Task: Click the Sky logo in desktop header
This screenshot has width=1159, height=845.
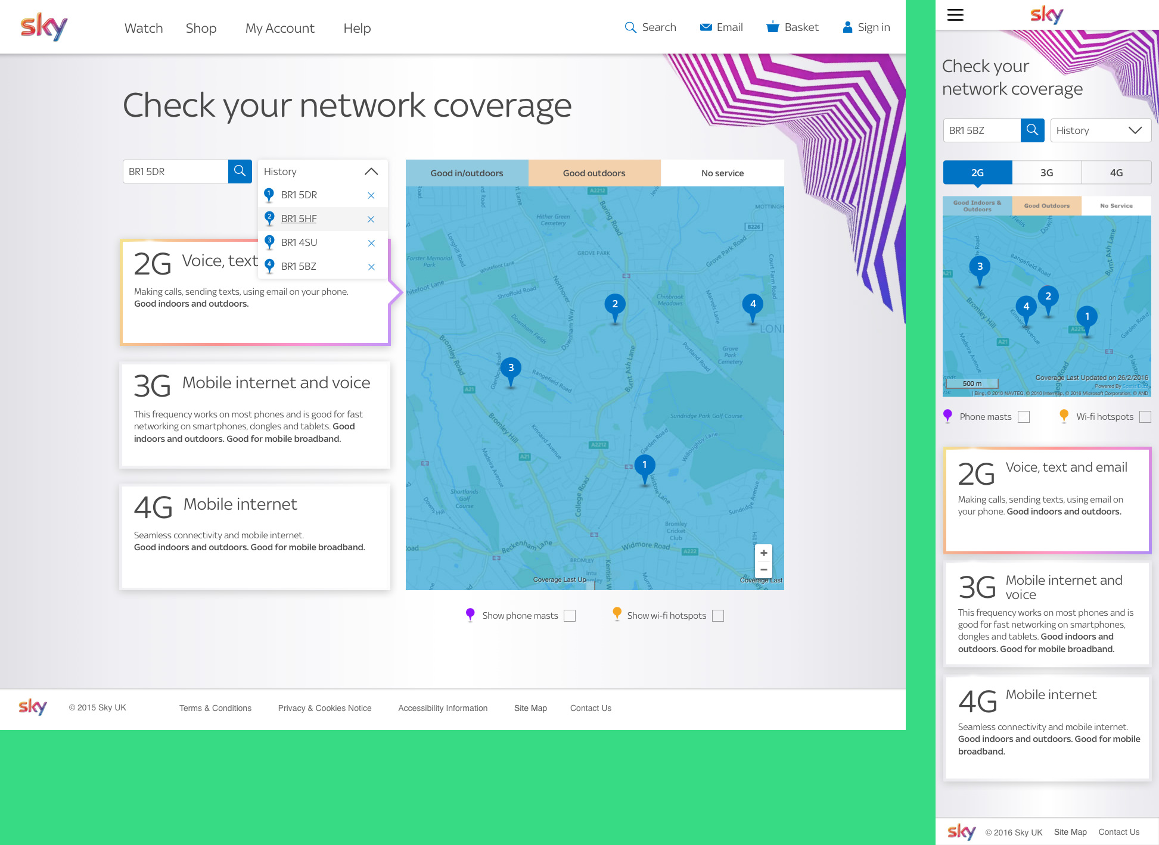Action: click(43, 26)
